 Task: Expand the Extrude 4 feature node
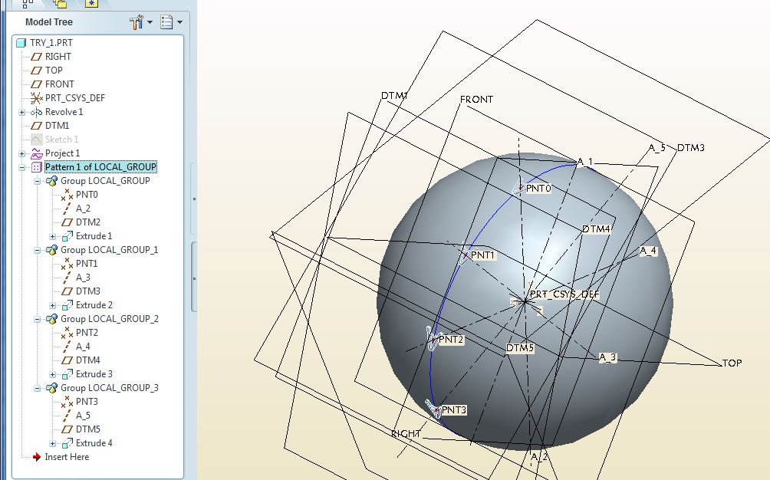coord(53,444)
